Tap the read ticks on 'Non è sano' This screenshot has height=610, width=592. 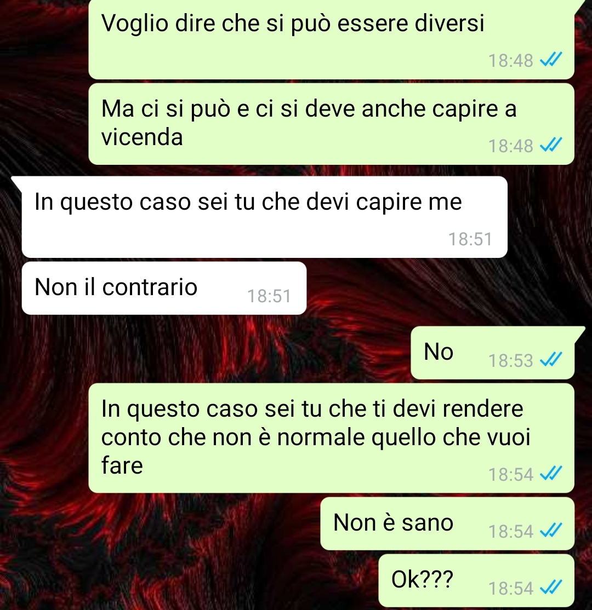coord(551,531)
